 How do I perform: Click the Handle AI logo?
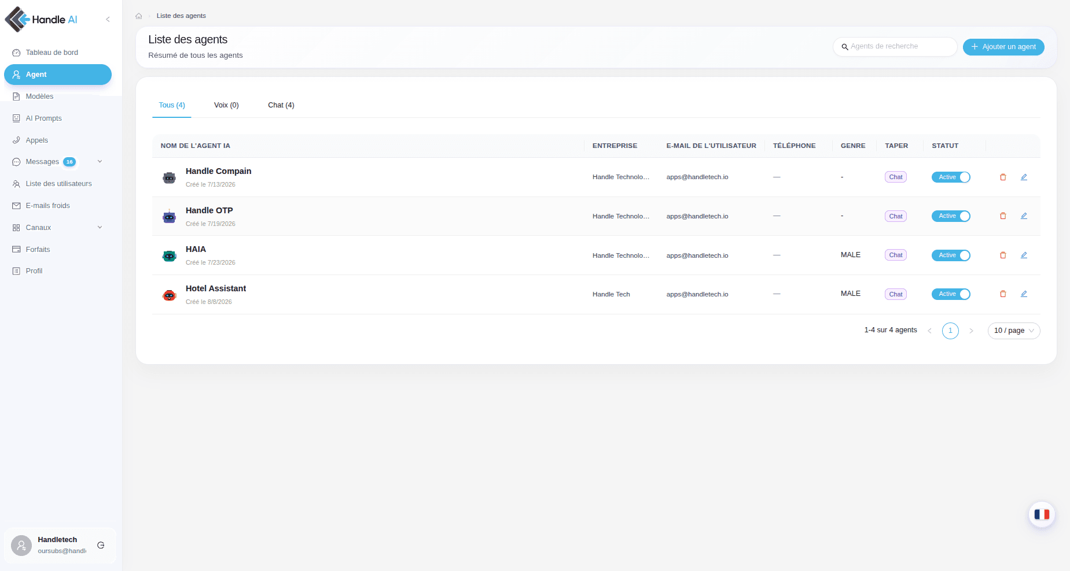[x=41, y=19]
